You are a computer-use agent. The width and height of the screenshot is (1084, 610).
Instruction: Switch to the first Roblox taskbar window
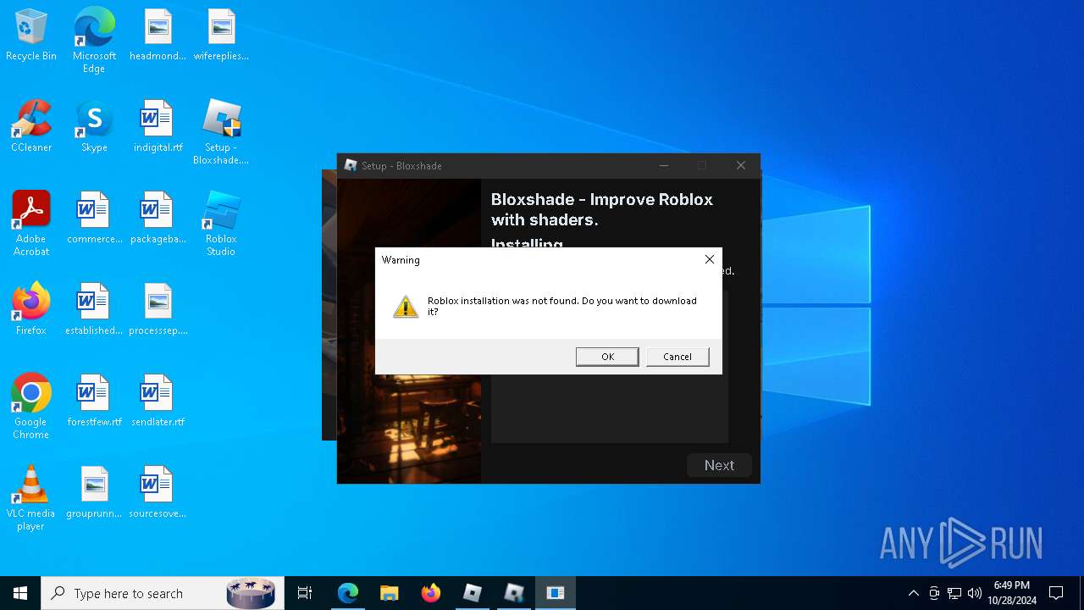pos(472,593)
